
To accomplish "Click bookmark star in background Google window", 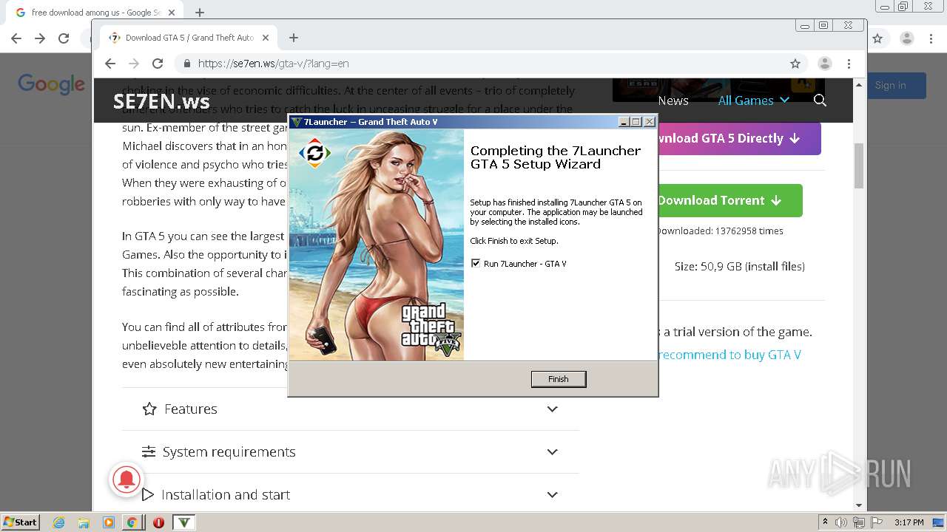I will click(877, 38).
